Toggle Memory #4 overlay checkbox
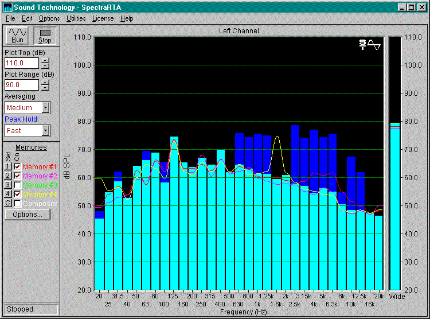 [x=17, y=194]
